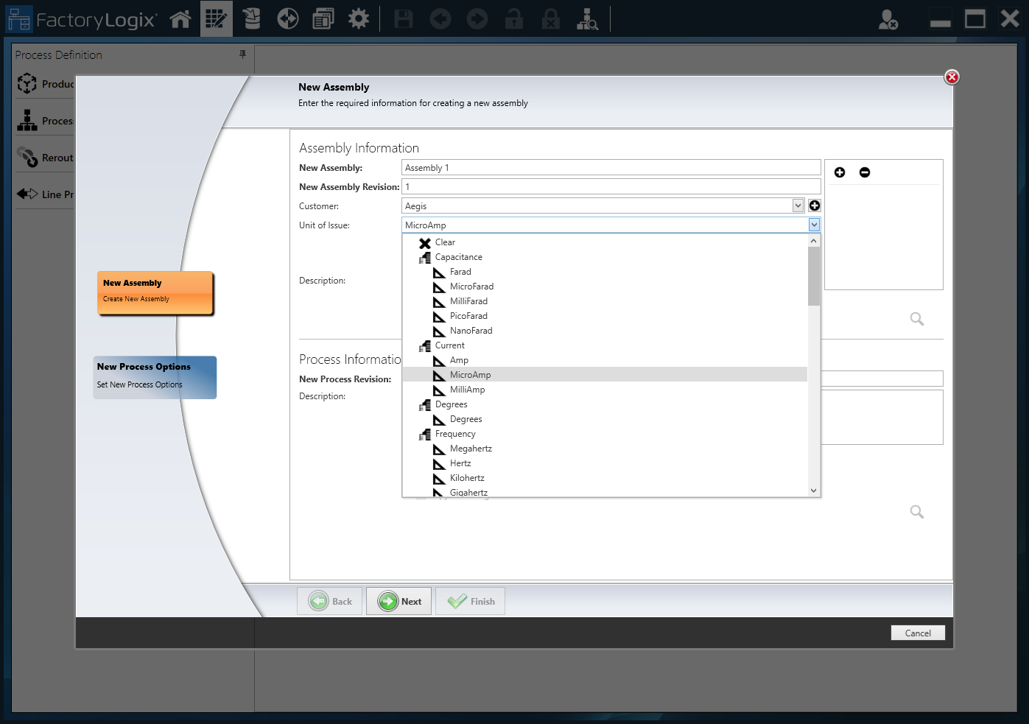The image size is (1029, 724).
Task: Toggle the pin on the Process Definition panel
Action: click(x=242, y=55)
